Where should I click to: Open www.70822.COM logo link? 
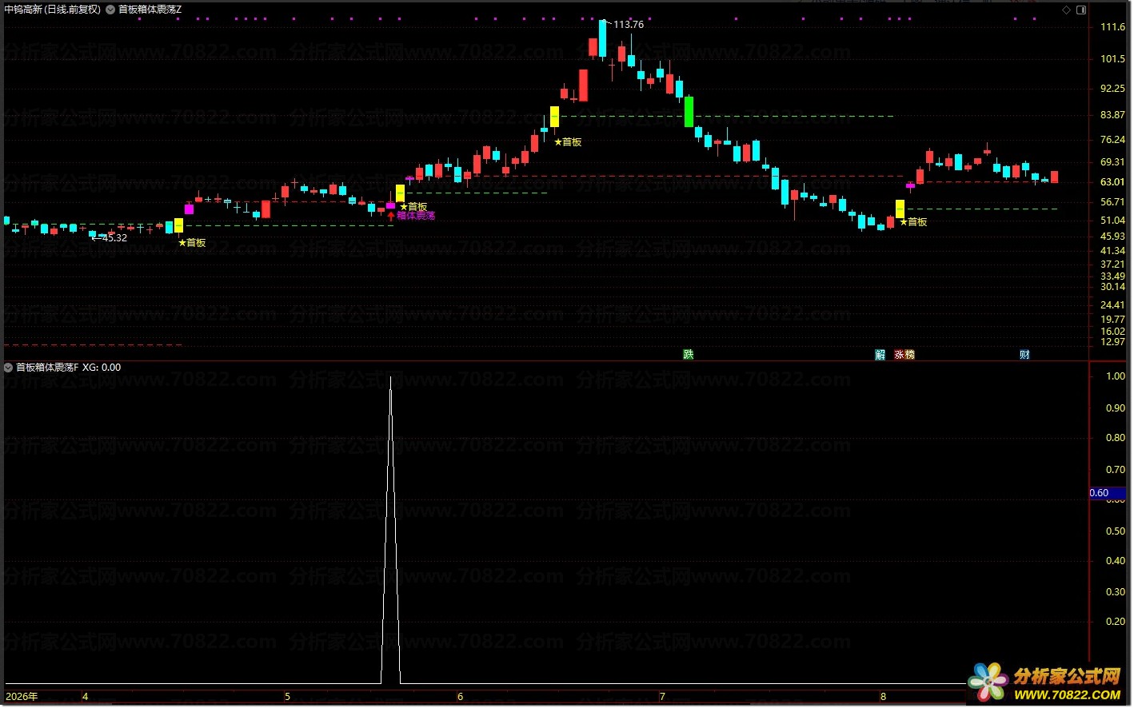[x=1067, y=695]
